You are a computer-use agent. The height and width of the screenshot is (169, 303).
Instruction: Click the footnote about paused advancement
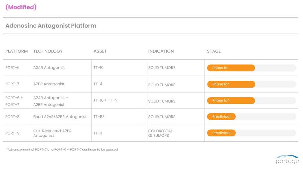62,149
